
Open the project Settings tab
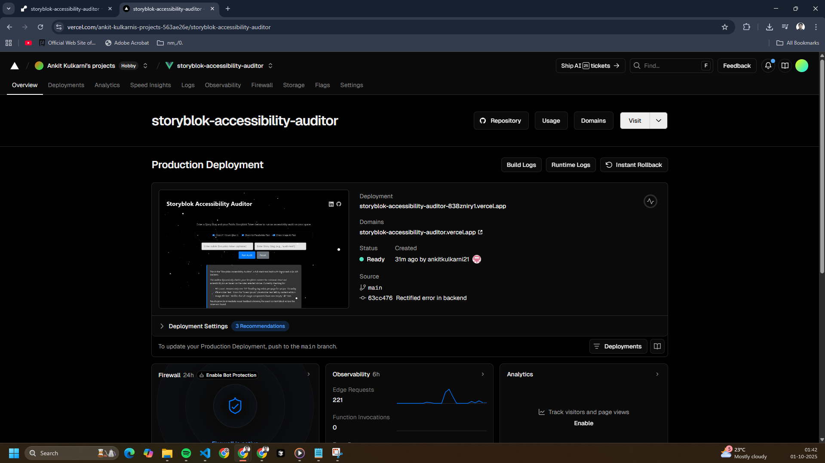[x=352, y=85]
